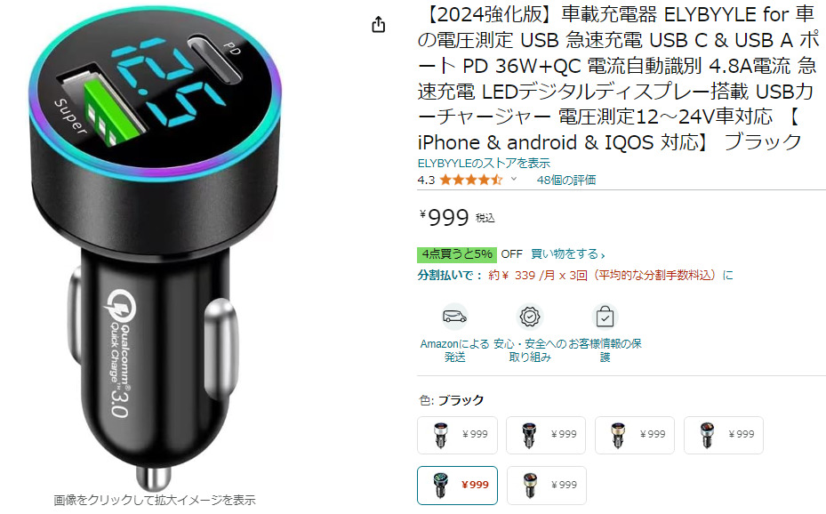Image resolution: width=826 pixels, height=514 pixels.
Task: Click the Amazon delivery van icon
Action: pos(454,317)
